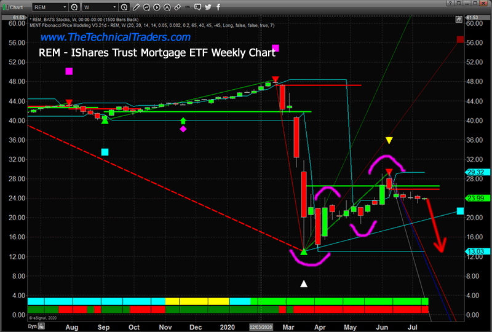Click the small EFS icon

188,7
